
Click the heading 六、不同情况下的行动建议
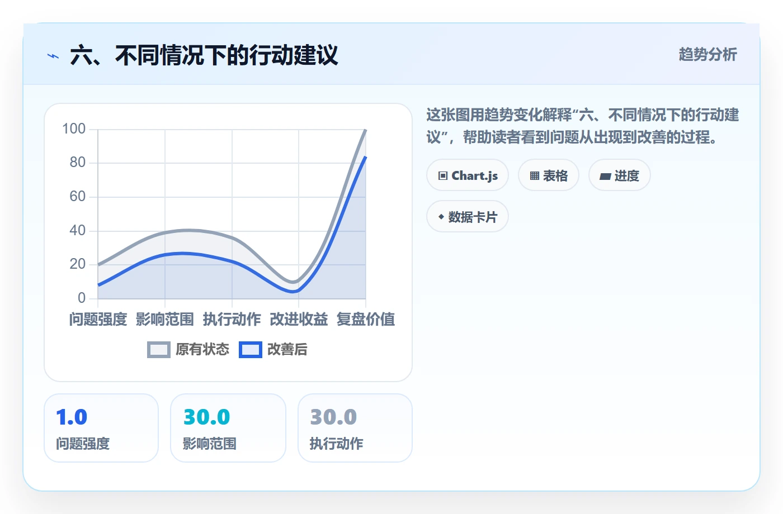pos(204,56)
